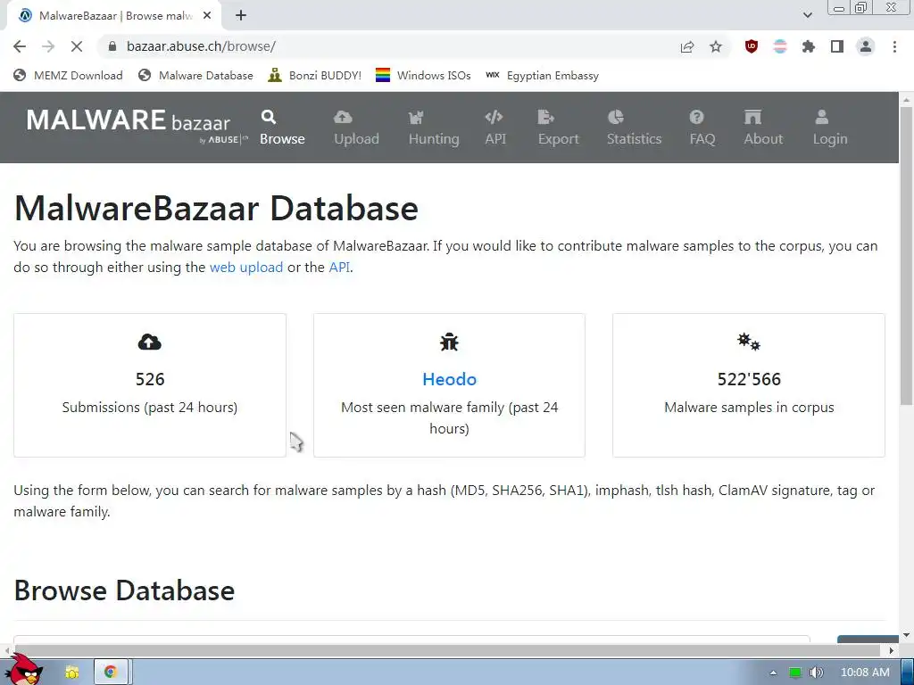This screenshot has width=914, height=685.
Task: Toggle the browser side panel icon
Action: [x=837, y=46]
